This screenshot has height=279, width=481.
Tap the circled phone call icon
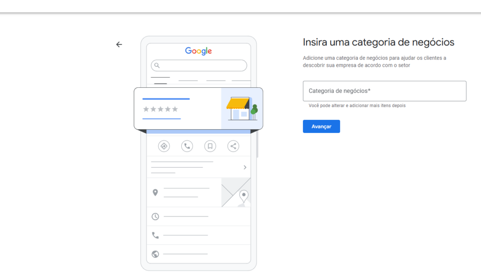click(187, 146)
